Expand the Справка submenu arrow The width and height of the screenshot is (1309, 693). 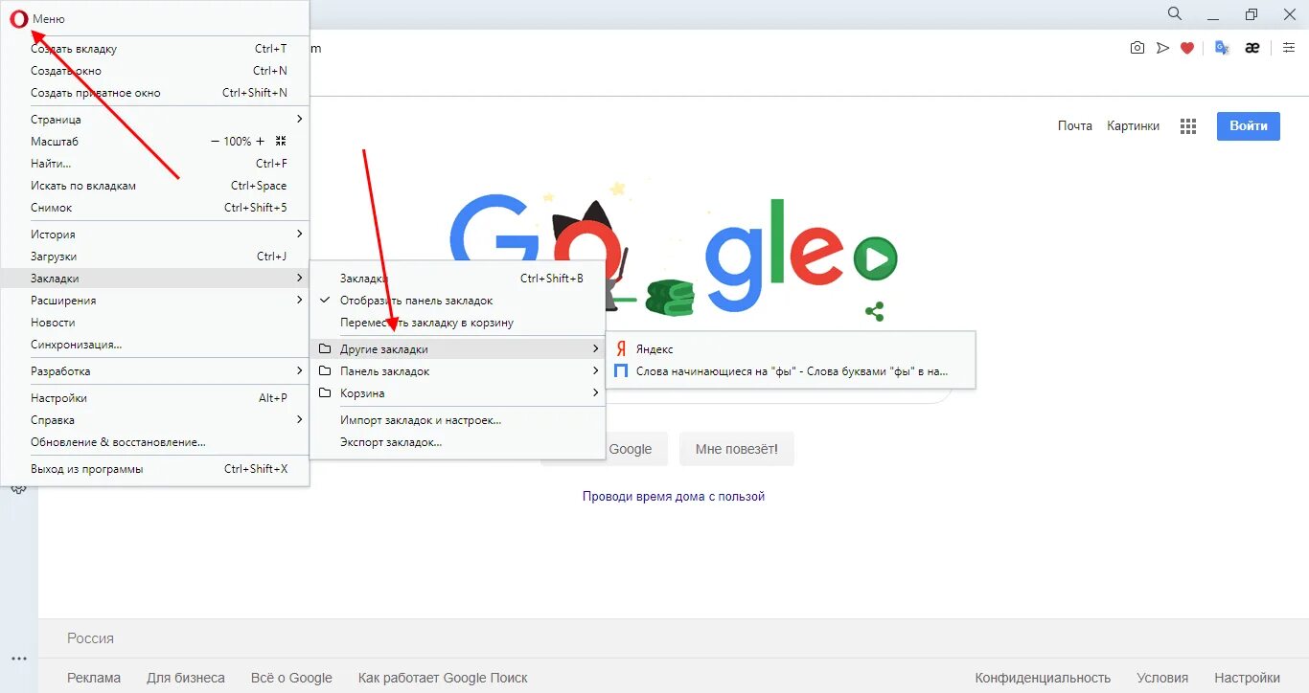coord(299,420)
